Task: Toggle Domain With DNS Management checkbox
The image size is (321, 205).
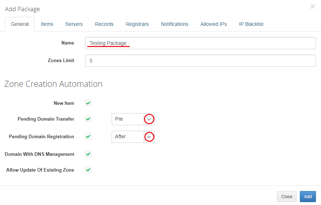Action: [x=88, y=154]
